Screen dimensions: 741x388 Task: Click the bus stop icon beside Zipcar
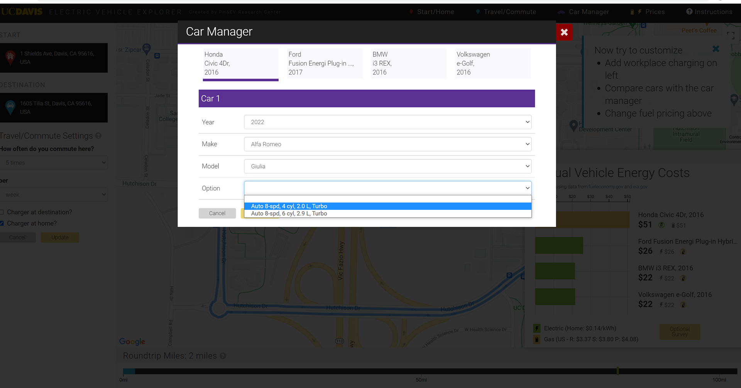tap(157, 56)
